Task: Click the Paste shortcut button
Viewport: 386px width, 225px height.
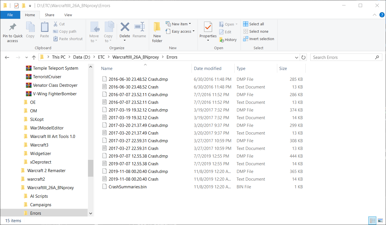Action: click(68, 39)
